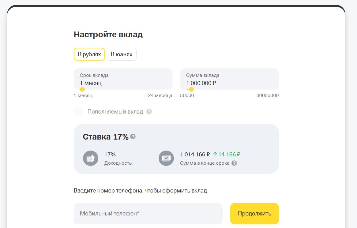Click the wallet Доходность icon
Screen dimensions: 357x228
tap(91, 158)
